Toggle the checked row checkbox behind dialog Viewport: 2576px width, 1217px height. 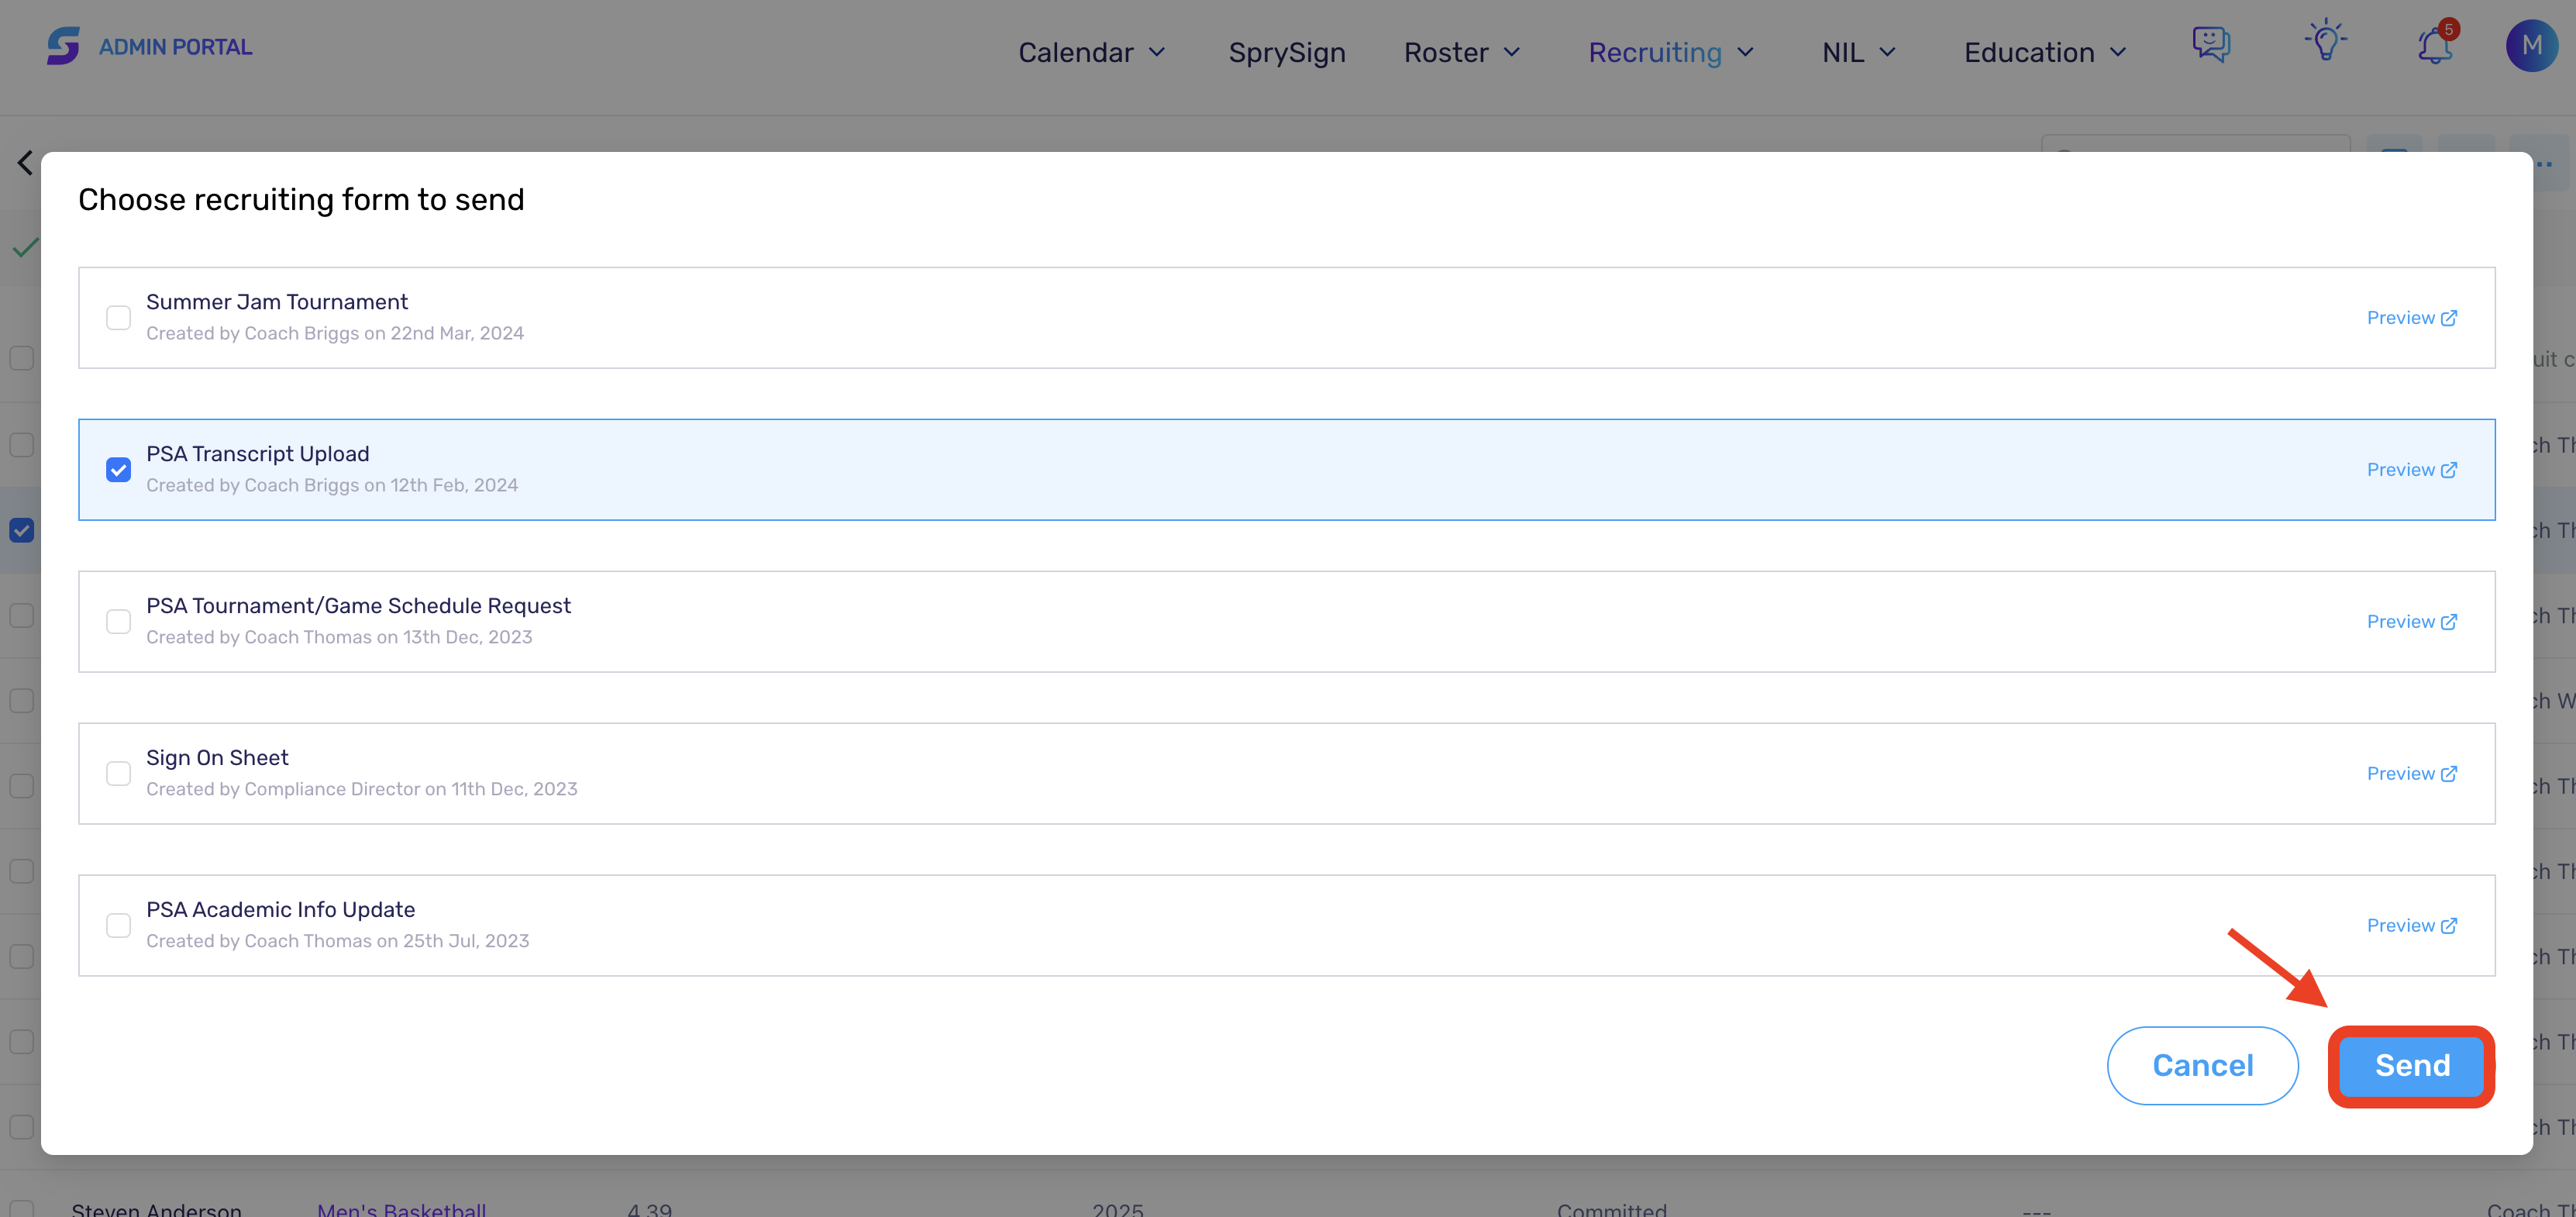tap(21, 530)
